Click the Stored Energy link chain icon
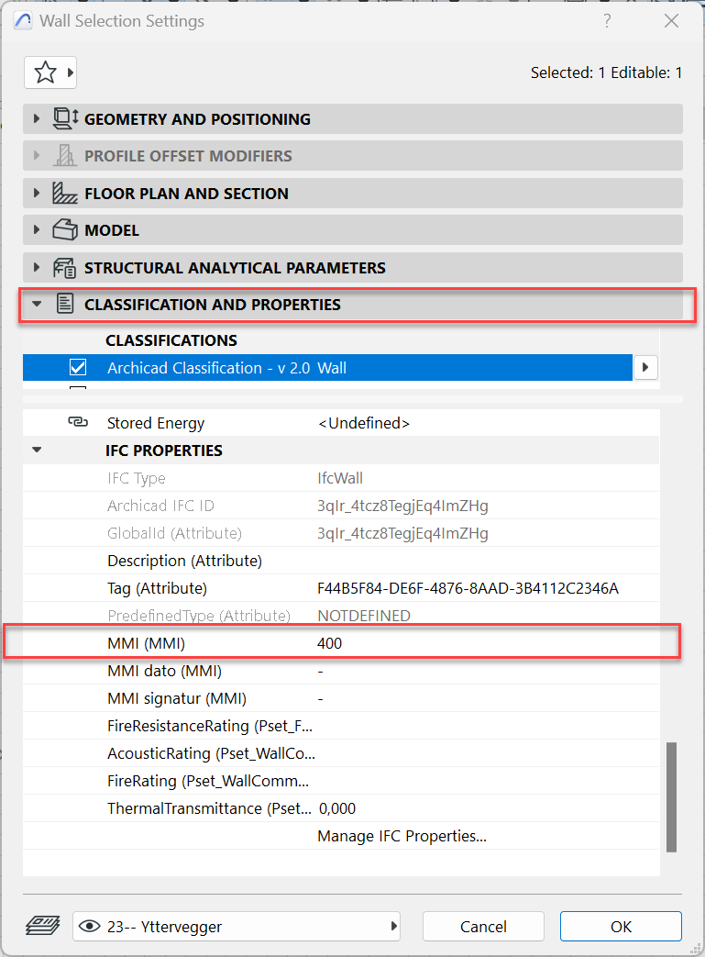Image resolution: width=705 pixels, height=957 pixels. click(x=78, y=423)
